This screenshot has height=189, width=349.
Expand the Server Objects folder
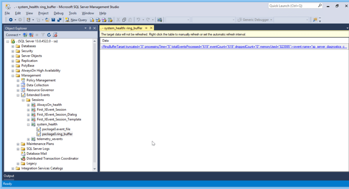pos(13,56)
